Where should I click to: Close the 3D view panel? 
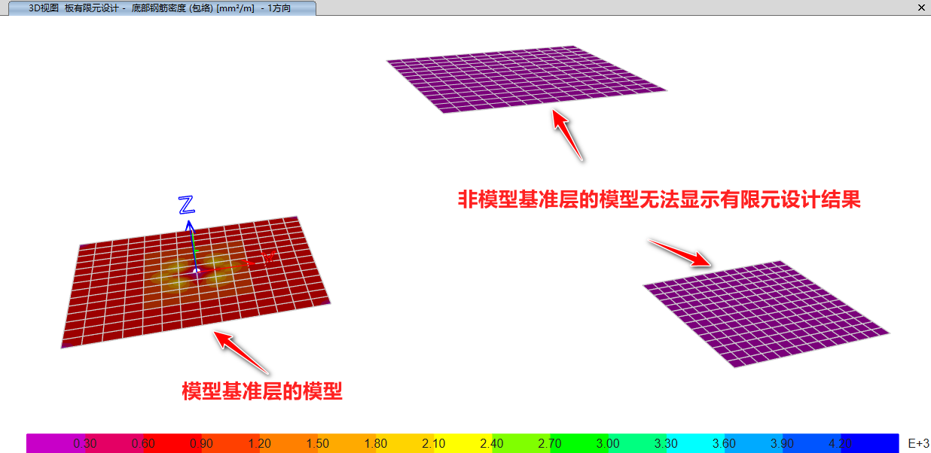(921, 8)
